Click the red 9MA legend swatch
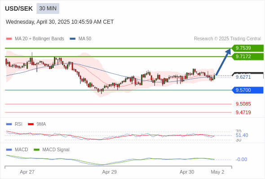This screenshot has width=265, height=179. pyautogui.click(x=31, y=124)
